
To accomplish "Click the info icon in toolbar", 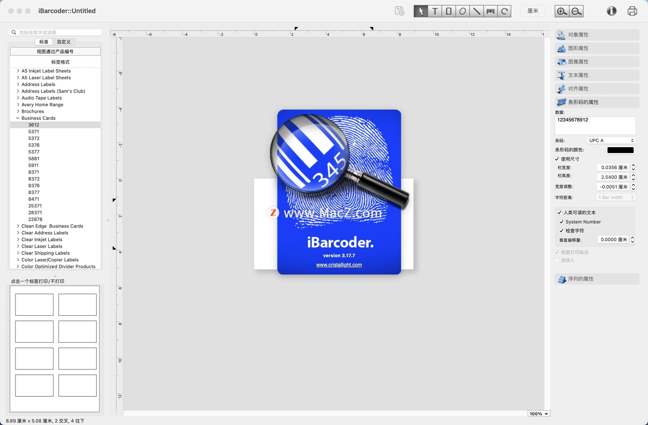I will [611, 11].
